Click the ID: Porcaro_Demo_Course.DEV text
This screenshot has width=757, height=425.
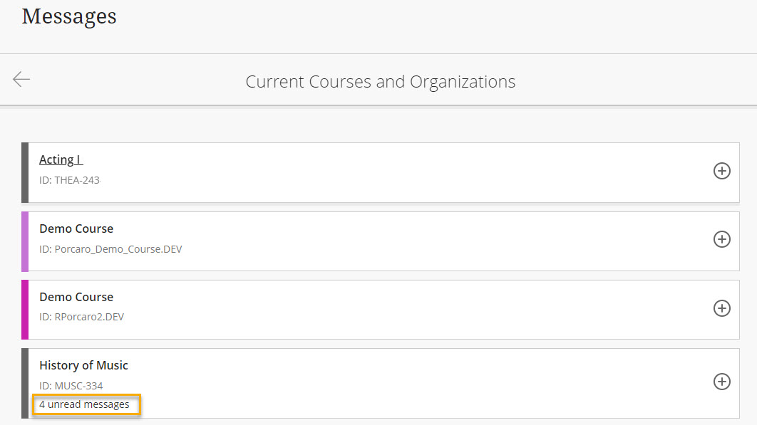pos(110,249)
